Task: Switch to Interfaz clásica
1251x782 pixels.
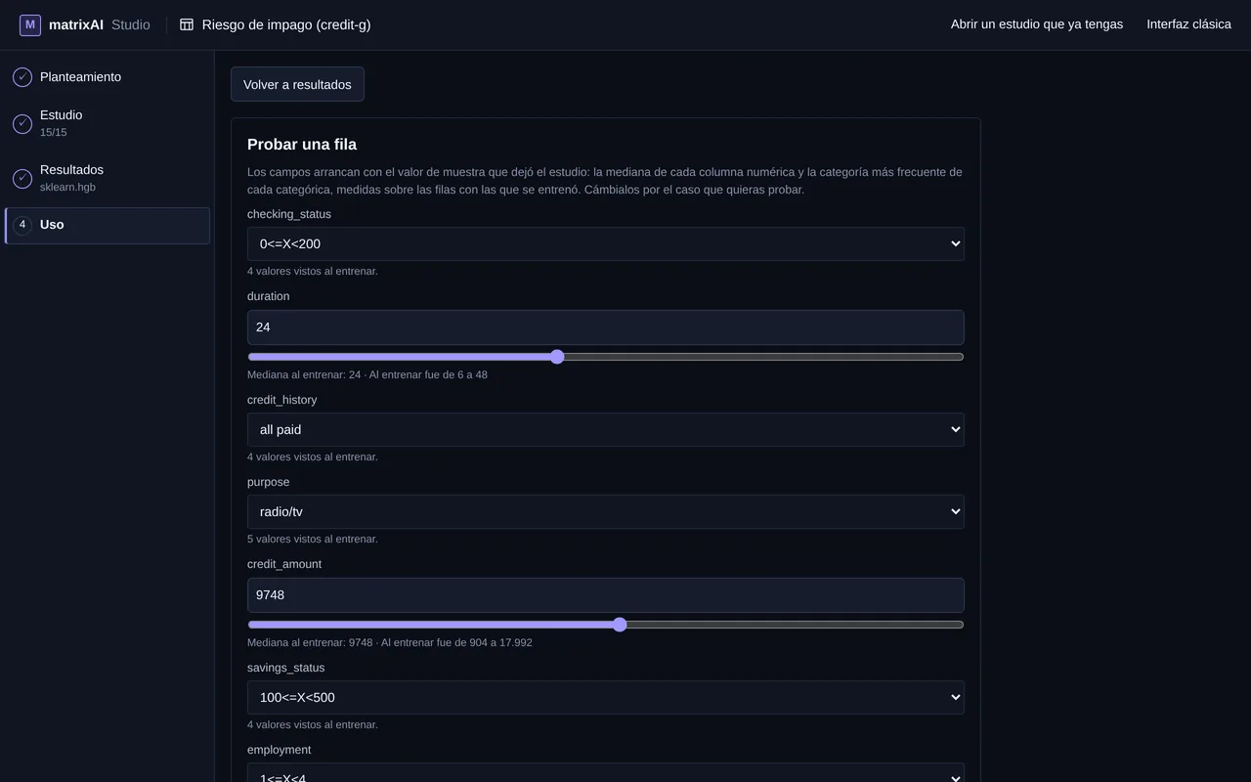Action: [x=1188, y=24]
